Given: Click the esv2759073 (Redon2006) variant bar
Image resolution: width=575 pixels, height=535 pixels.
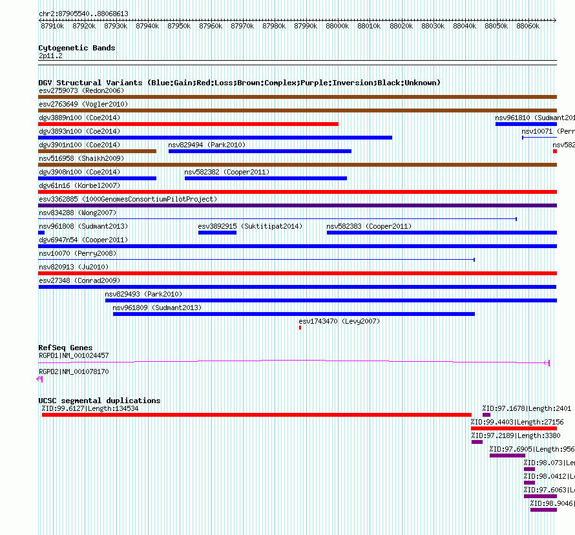Looking at the screenshot, I should [x=297, y=97].
